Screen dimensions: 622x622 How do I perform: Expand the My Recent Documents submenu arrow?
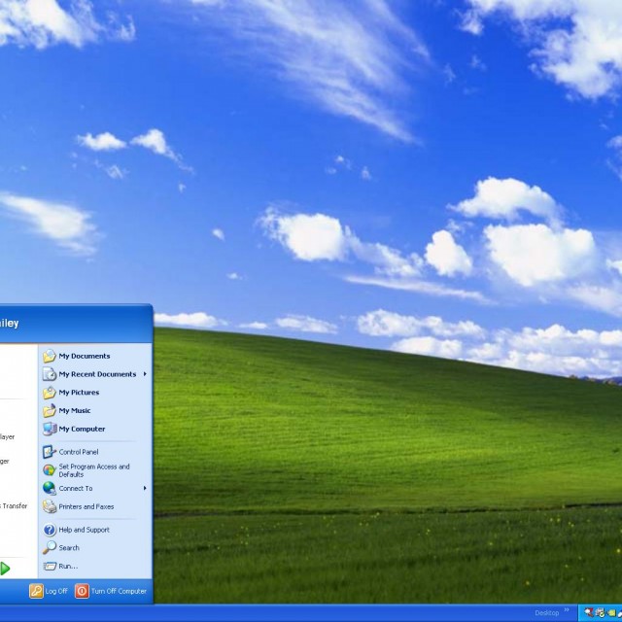click(145, 374)
